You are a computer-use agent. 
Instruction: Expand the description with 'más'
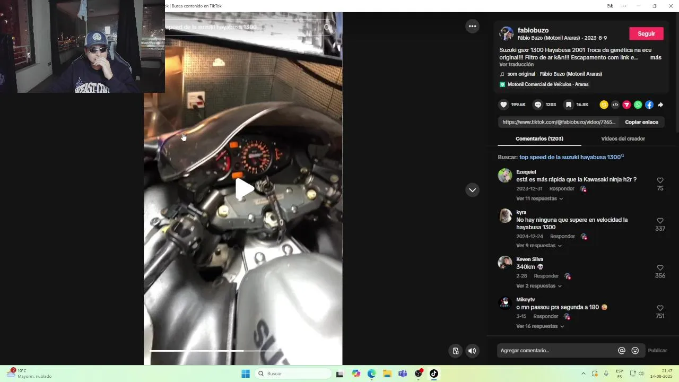pyautogui.click(x=656, y=57)
